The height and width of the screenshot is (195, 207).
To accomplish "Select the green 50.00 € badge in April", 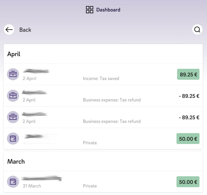I will [x=188, y=139].
